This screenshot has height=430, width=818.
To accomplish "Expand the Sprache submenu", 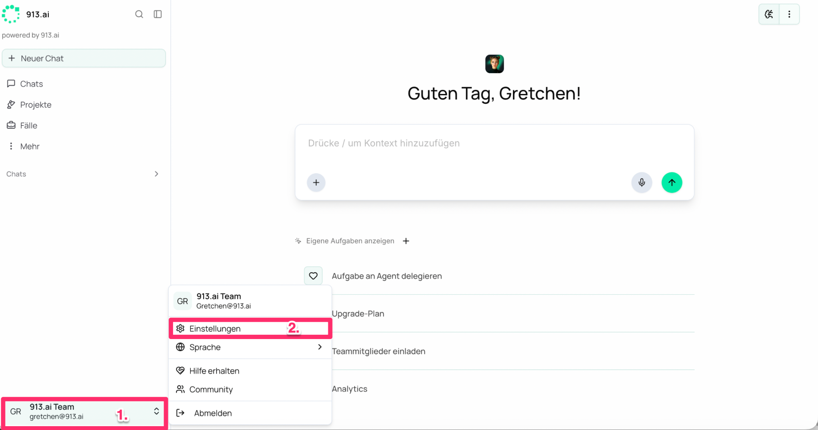I will [x=250, y=347].
